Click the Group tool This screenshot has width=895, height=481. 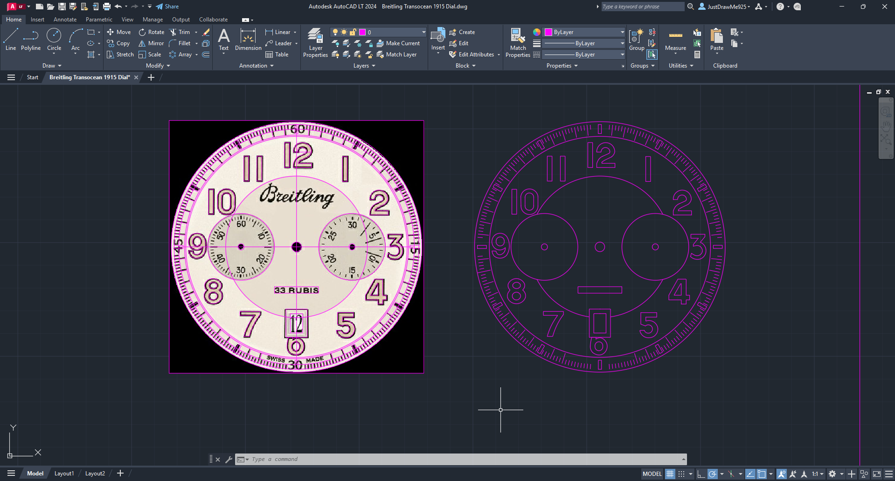coord(637,40)
